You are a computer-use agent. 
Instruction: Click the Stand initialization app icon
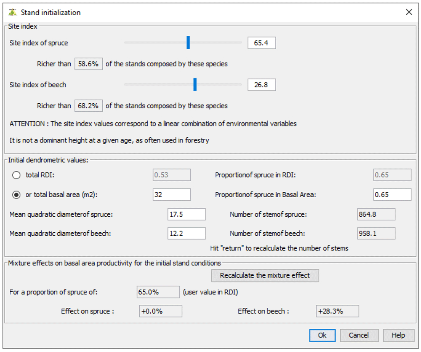pos(12,12)
